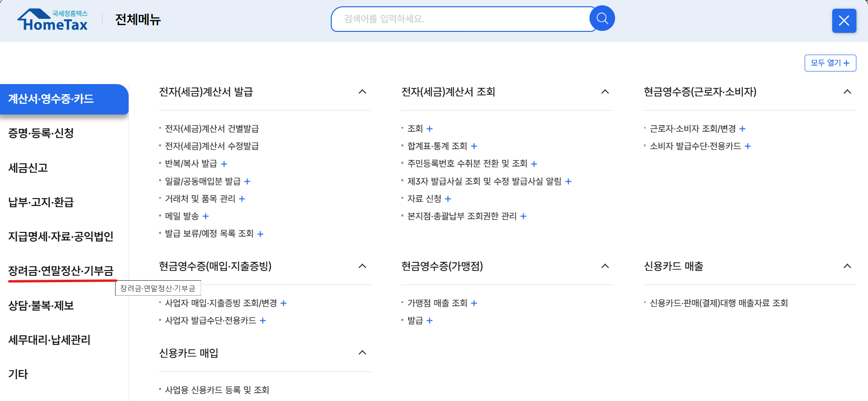Select 세무대리·납세관리 menu tab
Image resolution: width=868 pixels, height=401 pixels.
click(x=49, y=340)
